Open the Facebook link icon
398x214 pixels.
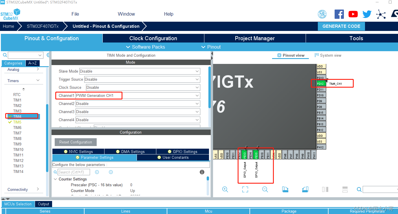339,14
